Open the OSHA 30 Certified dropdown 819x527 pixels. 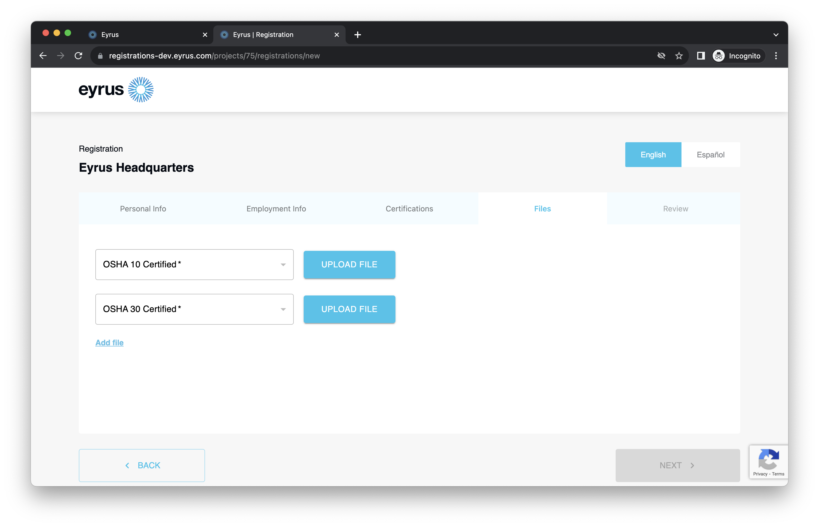click(194, 309)
